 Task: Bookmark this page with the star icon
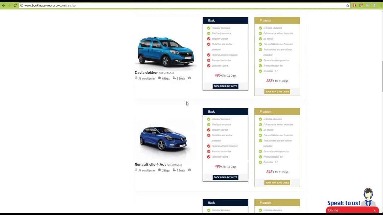point(348,5)
